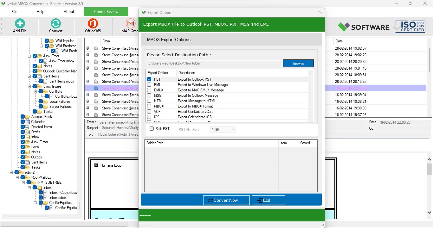Click the Notes folder icon under Junk E-mail

(x=28, y=152)
